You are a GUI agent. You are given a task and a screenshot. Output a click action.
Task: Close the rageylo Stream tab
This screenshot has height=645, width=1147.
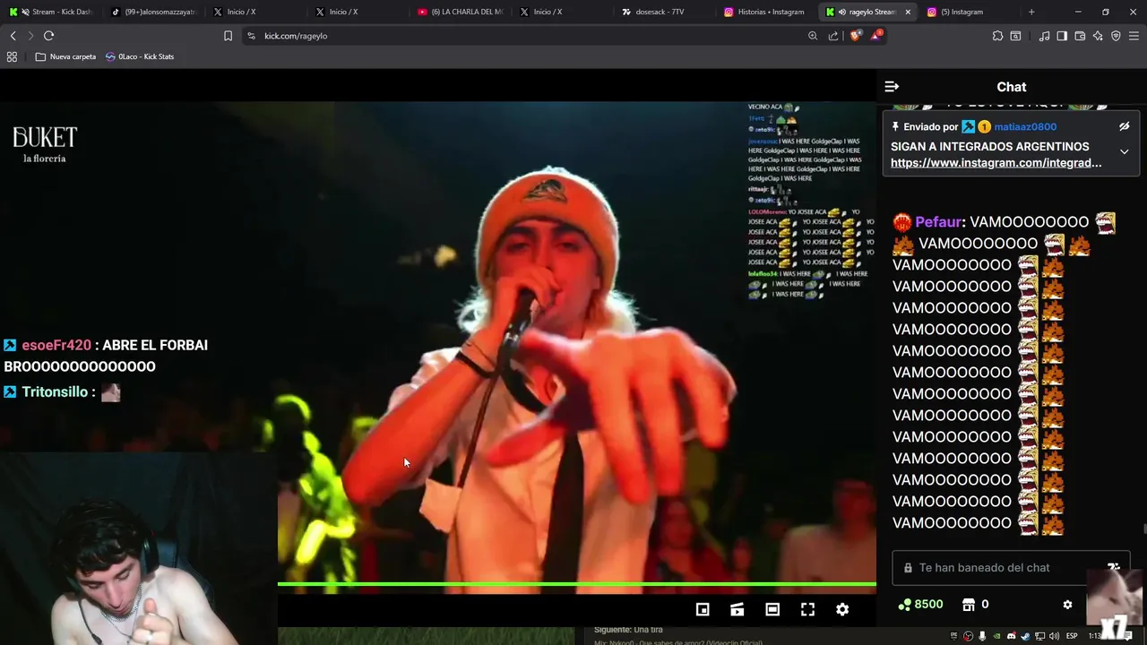tap(908, 12)
